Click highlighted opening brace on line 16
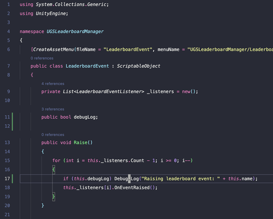 click(53, 169)
